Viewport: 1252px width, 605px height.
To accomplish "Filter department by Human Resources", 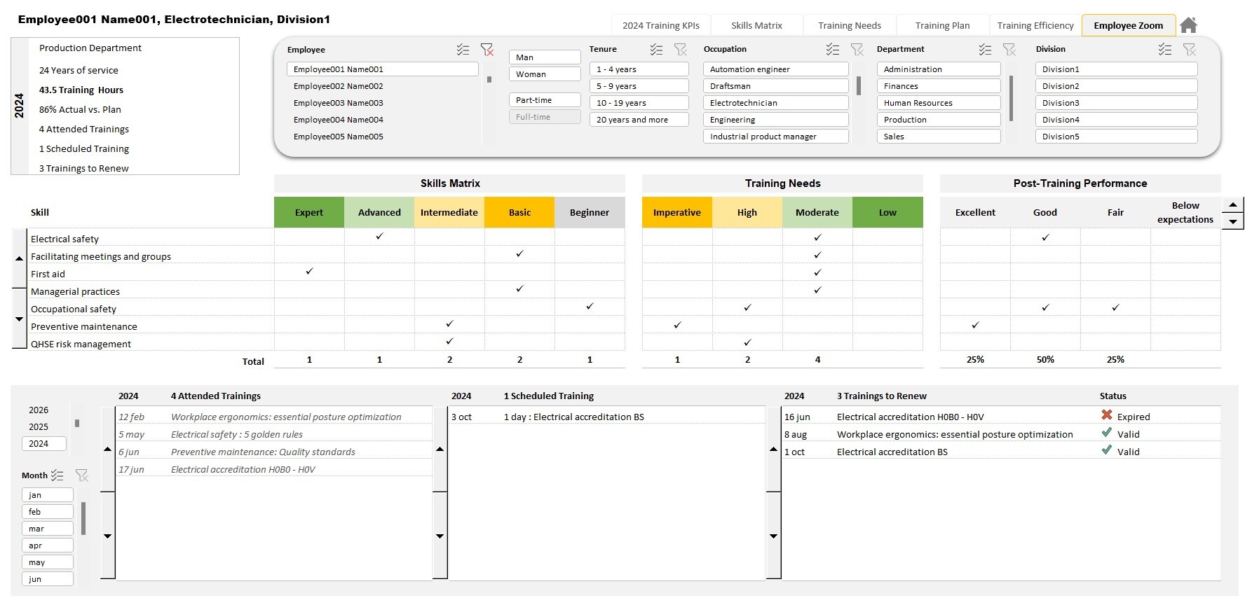I will coord(939,103).
